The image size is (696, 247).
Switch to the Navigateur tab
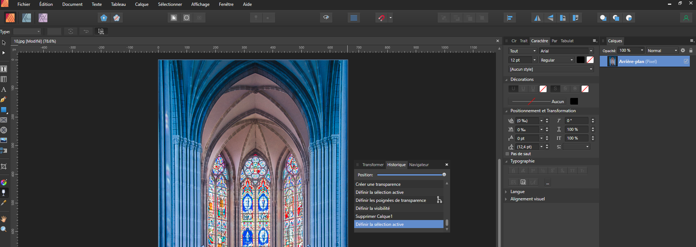pos(419,165)
